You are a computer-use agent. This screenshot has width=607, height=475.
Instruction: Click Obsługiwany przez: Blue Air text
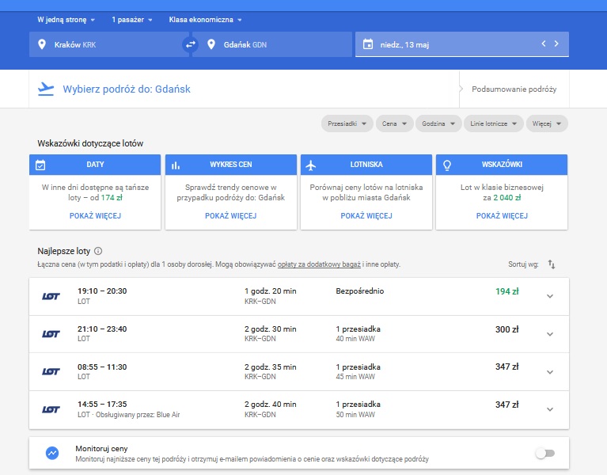(x=138, y=415)
